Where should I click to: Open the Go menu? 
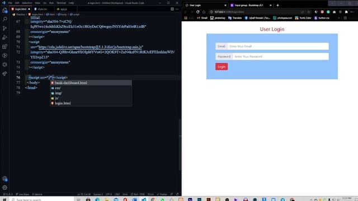[x=45, y=3]
